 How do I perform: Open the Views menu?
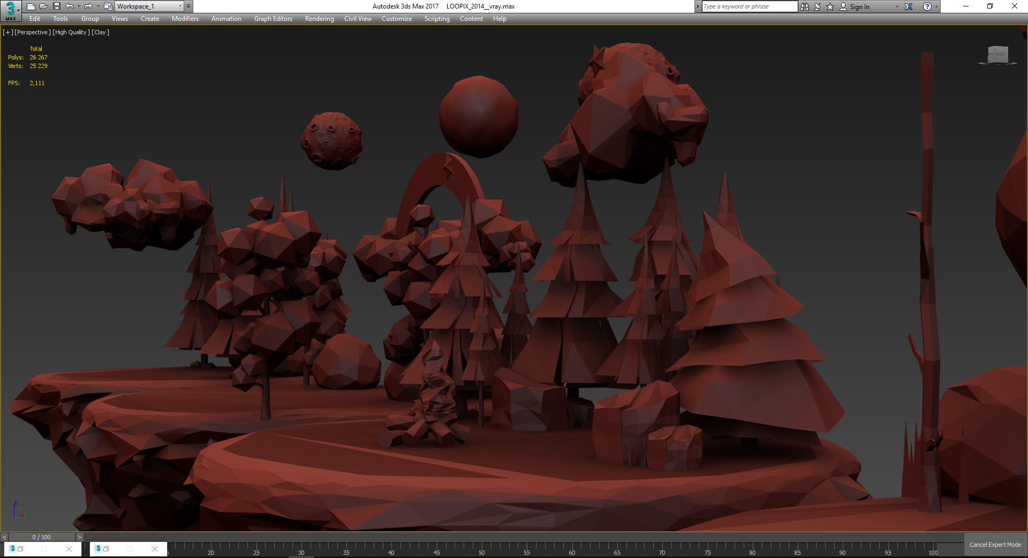click(x=119, y=19)
